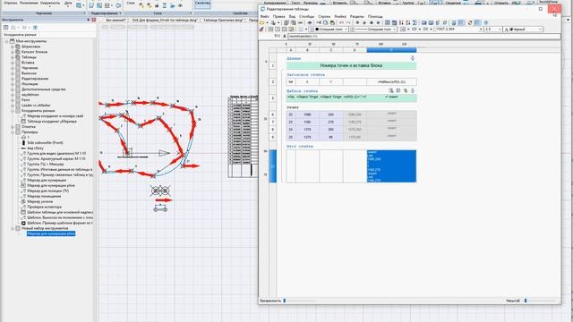
Task: Click the Redo arrow in table editor toolbar
Action: tap(348, 22)
